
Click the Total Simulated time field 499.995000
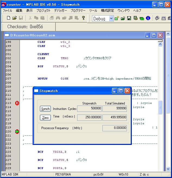tap(115, 117)
